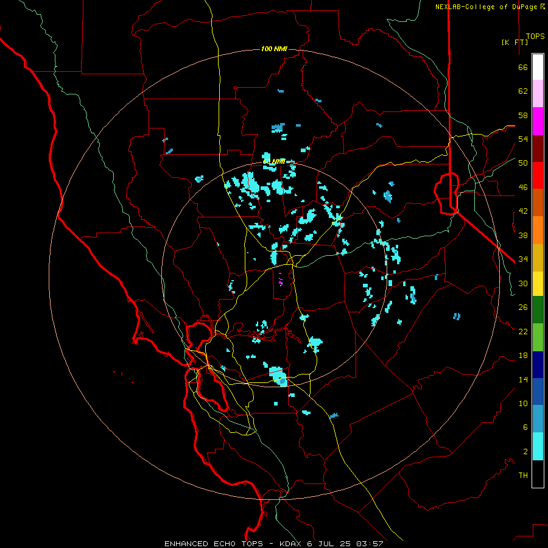Screen dimensions: 548x548
Task: Select the TOPS legend heading
Action: click(x=535, y=37)
